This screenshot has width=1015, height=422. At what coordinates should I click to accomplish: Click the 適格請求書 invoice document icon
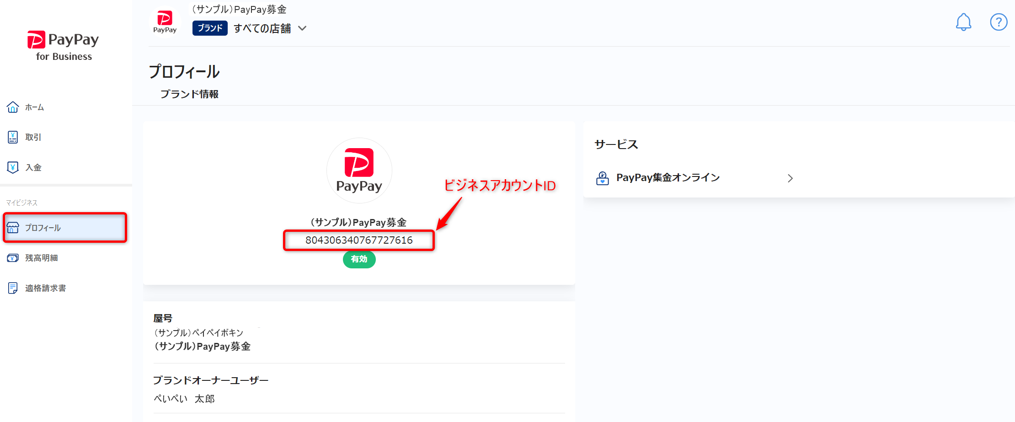(13, 288)
